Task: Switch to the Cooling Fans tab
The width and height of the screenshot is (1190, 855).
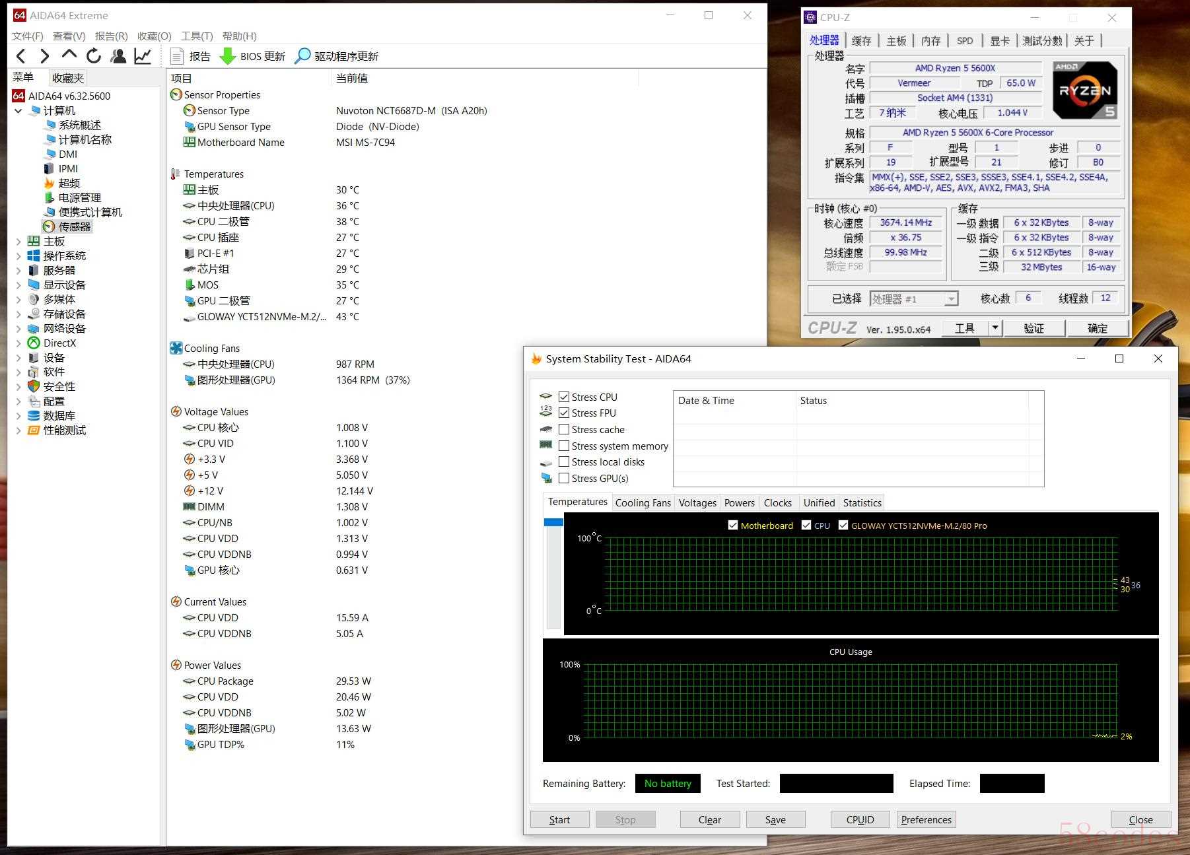Action: 643,503
